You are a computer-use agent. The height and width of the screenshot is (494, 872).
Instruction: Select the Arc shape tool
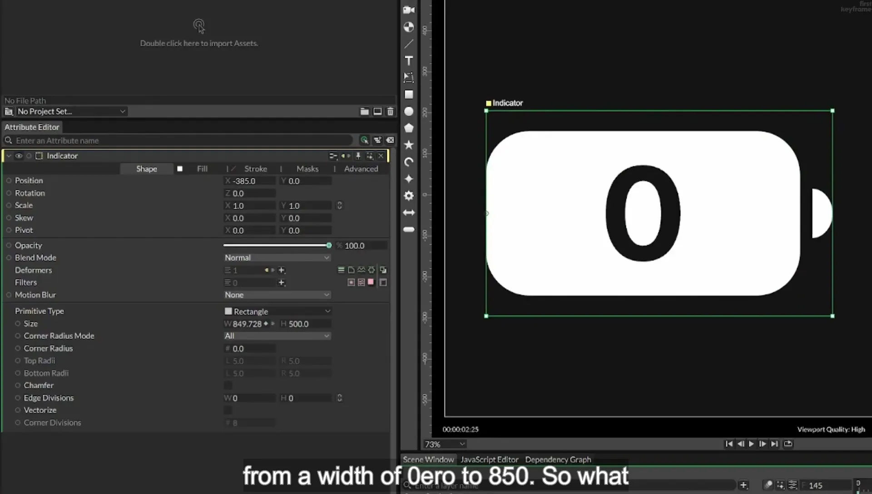409,162
